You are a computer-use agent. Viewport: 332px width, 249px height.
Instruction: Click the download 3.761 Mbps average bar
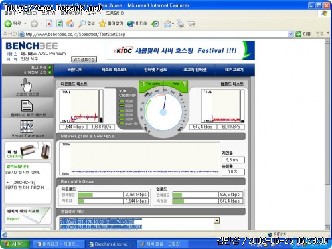click(x=100, y=195)
